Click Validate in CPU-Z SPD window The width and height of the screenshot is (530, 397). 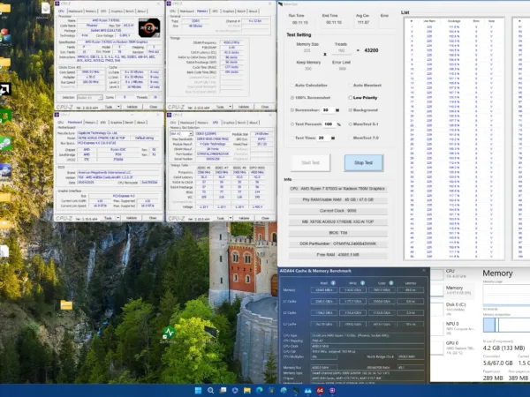pos(244,218)
